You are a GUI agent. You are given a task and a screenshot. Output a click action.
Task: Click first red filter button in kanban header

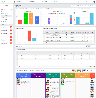pos(73,70)
